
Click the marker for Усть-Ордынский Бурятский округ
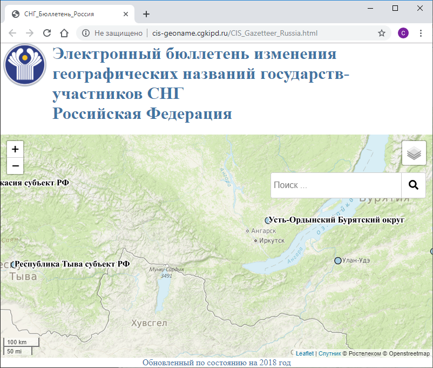(x=268, y=220)
